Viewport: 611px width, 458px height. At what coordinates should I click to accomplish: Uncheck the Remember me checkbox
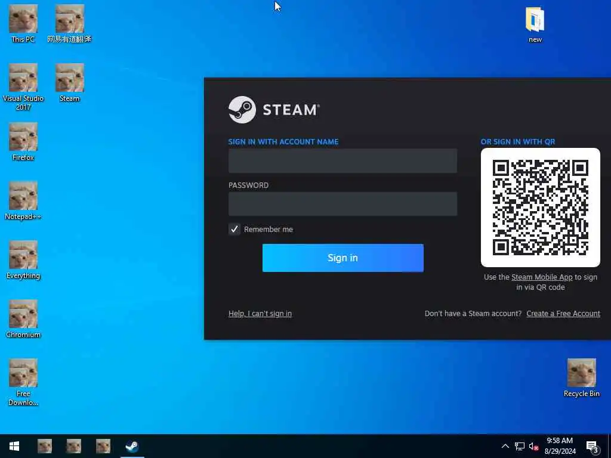(234, 229)
